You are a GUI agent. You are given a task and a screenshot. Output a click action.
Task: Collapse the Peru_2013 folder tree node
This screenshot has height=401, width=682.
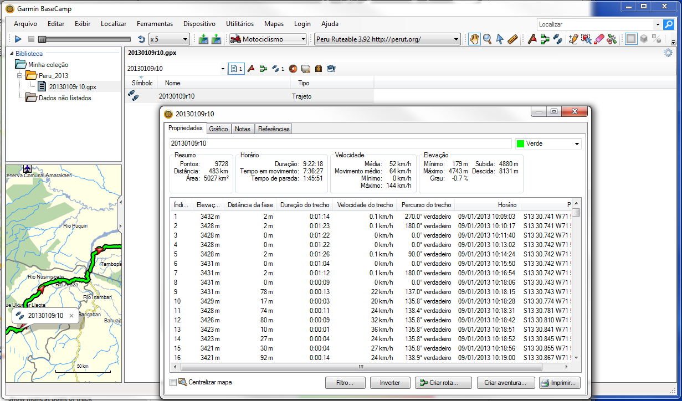click(x=19, y=75)
